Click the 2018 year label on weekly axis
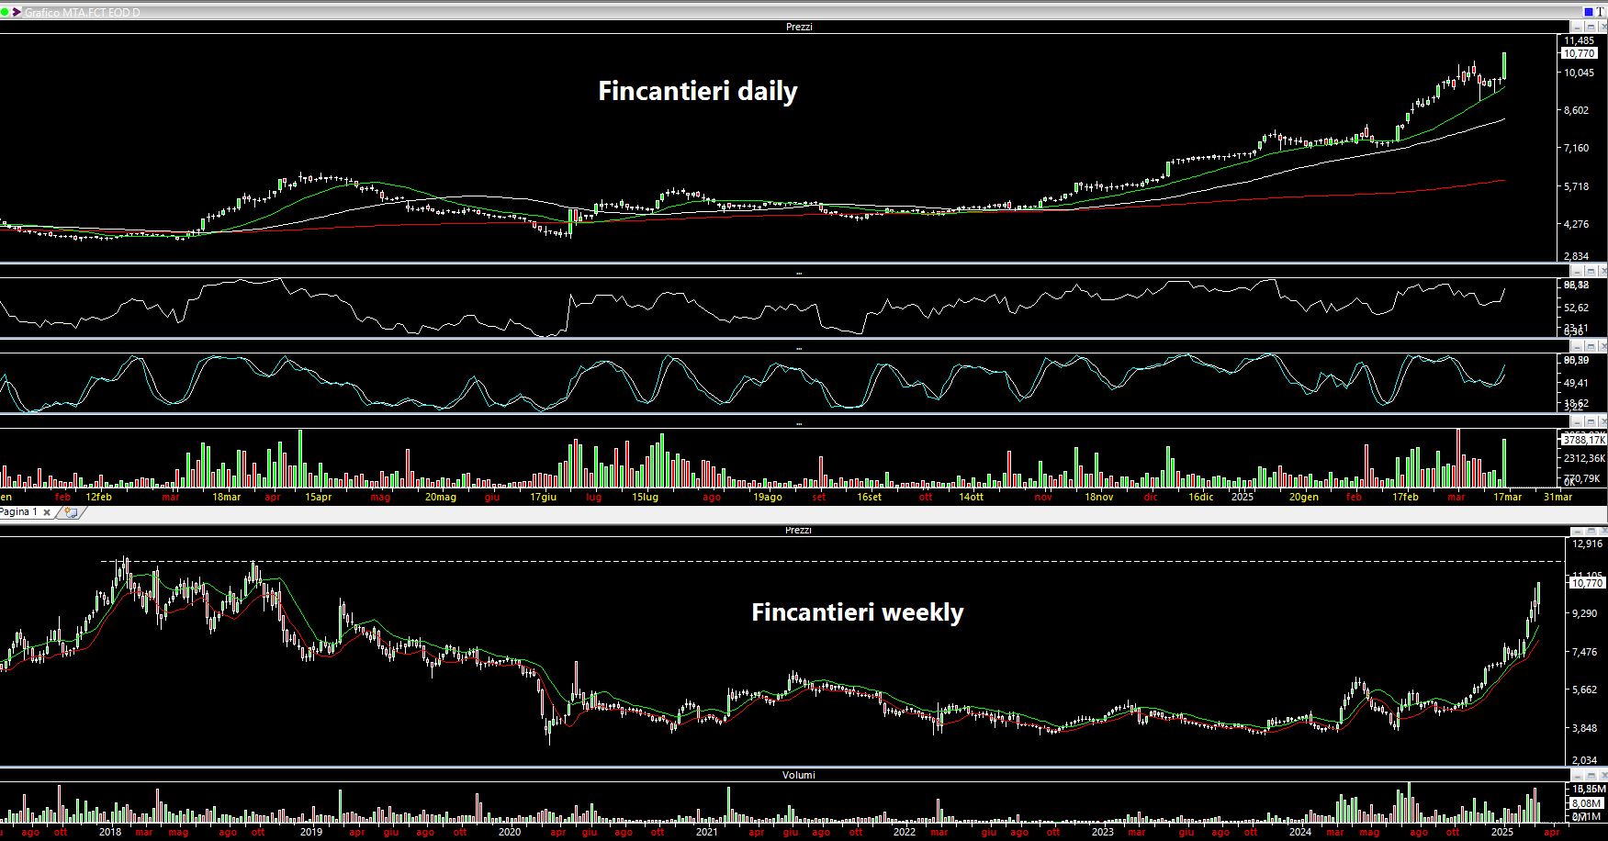Viewport: 1608px width, 841px height. (x=109, y=832)
